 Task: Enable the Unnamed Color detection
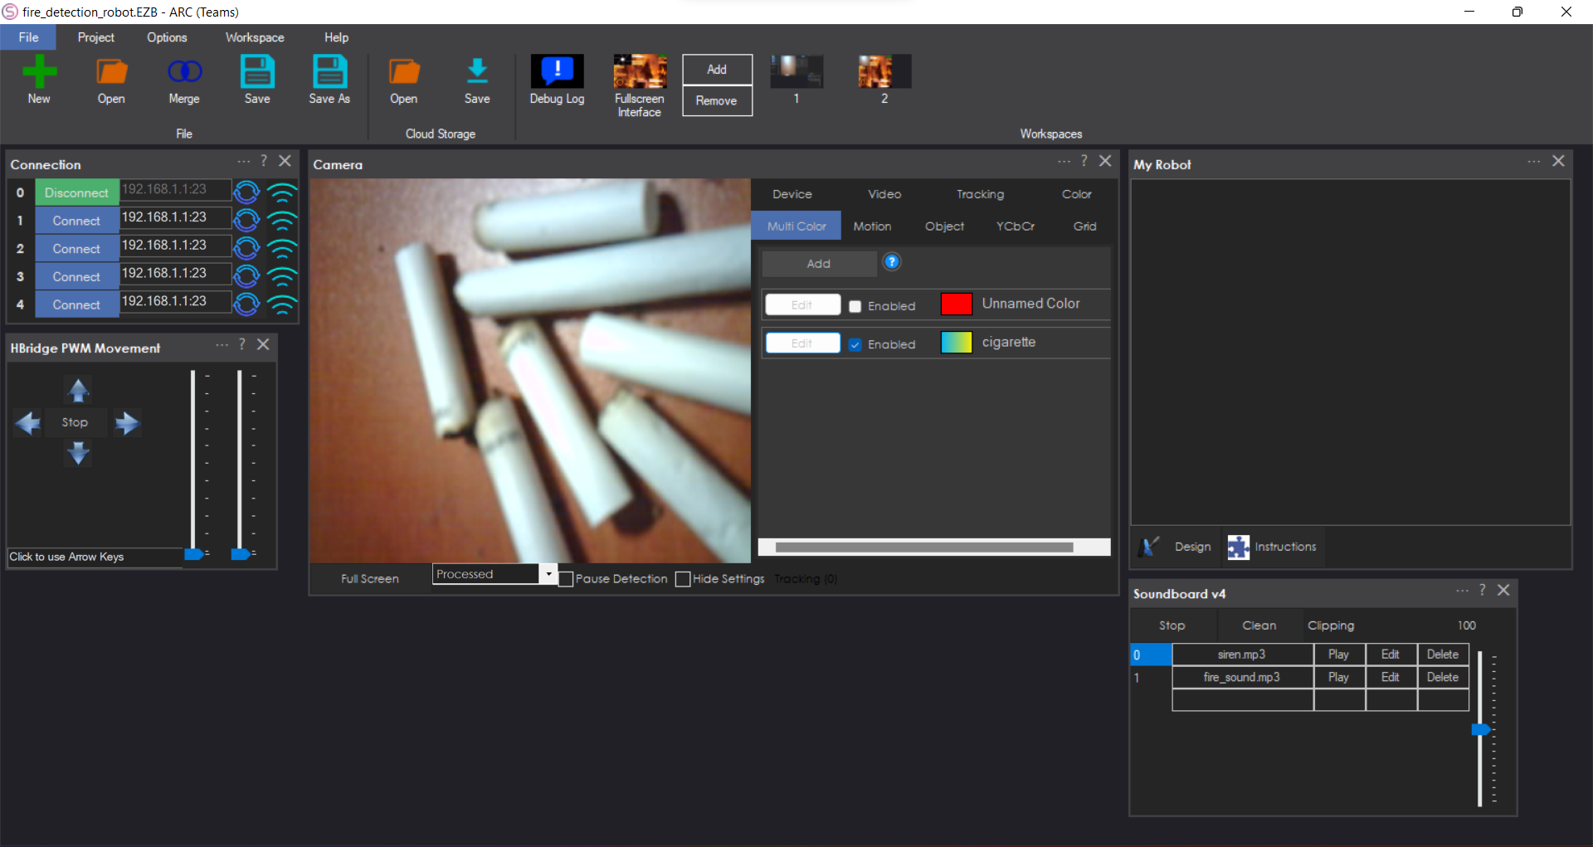[855, 305]
